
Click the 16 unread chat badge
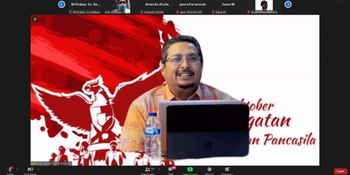pos(174,168)
